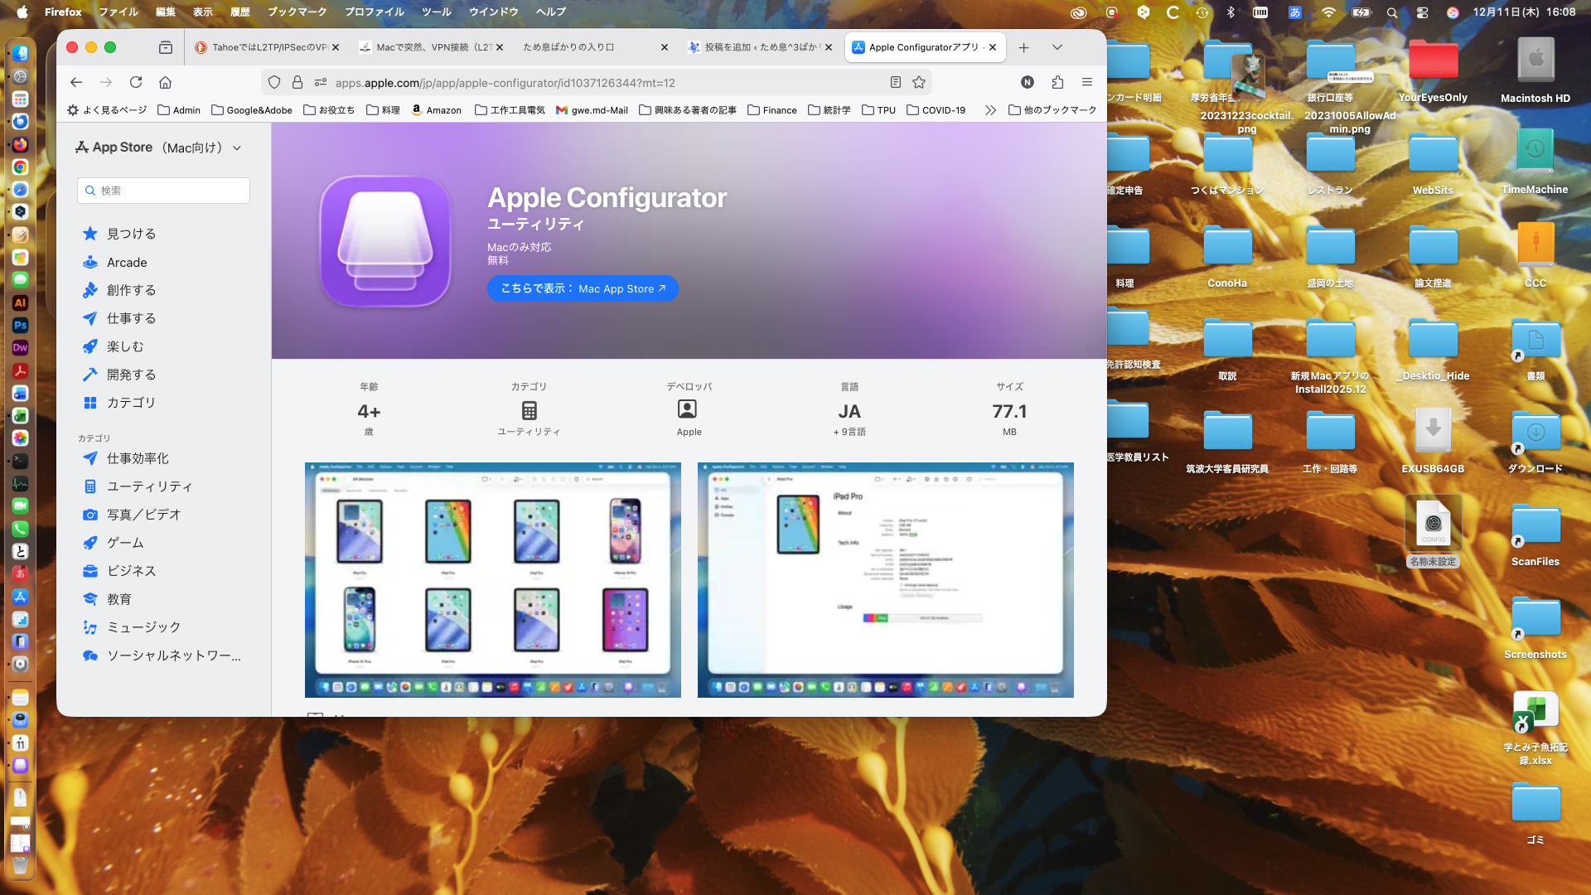Open macOS Control Center in menu bar
Viewport: 1591px width, 895px height.
(1423, 12)
